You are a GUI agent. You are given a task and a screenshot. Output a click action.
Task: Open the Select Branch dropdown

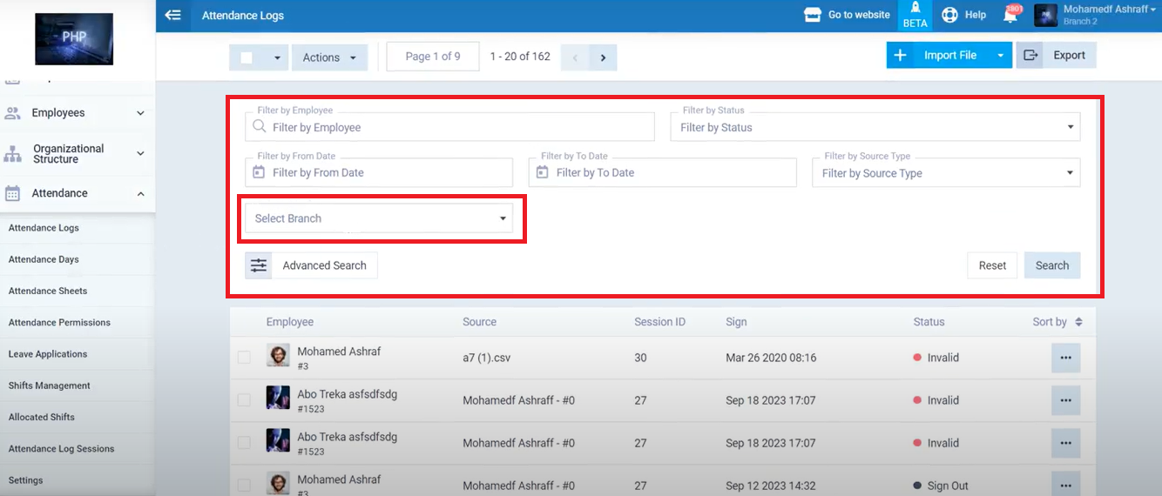coord(380,218)
